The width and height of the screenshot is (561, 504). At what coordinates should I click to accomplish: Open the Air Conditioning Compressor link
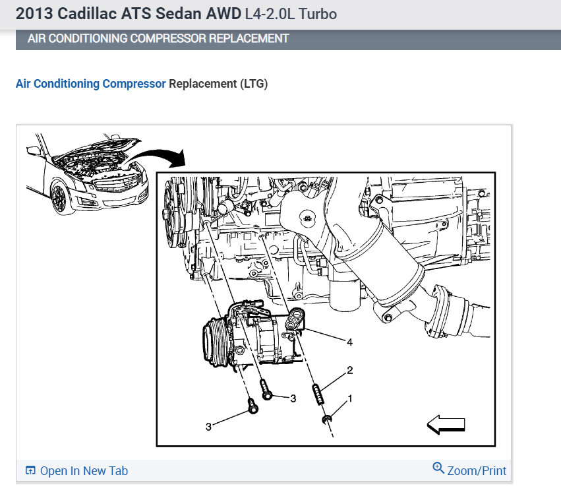(91, 84)
